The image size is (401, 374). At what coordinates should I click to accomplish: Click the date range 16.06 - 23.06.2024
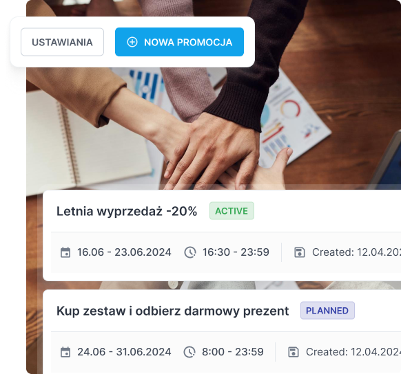(124, 252)
